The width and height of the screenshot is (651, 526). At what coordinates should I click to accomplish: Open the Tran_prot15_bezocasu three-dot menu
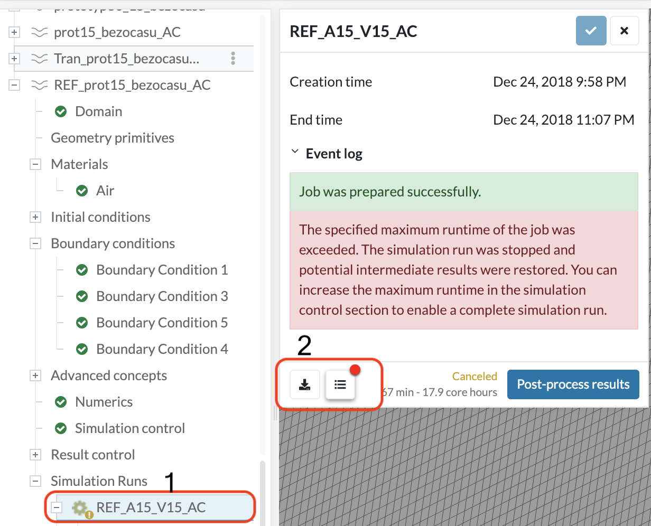click(233, 58)
